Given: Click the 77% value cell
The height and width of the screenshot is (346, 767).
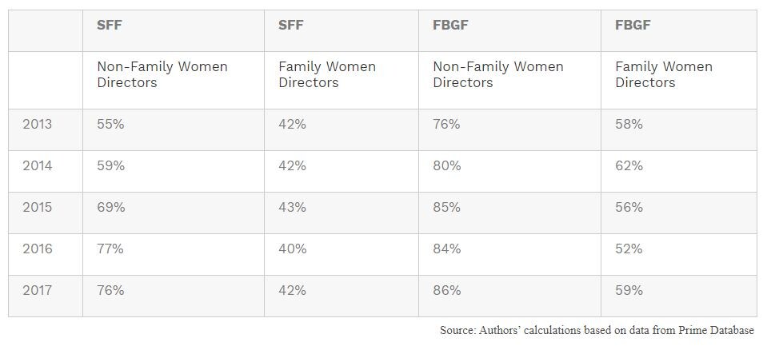Looking at the screenshot, I should (x=110, y=249).
